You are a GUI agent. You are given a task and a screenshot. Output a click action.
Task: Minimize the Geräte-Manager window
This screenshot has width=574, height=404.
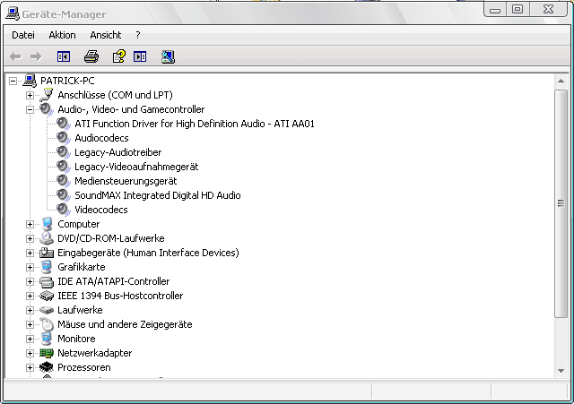(x=495, y=10)
